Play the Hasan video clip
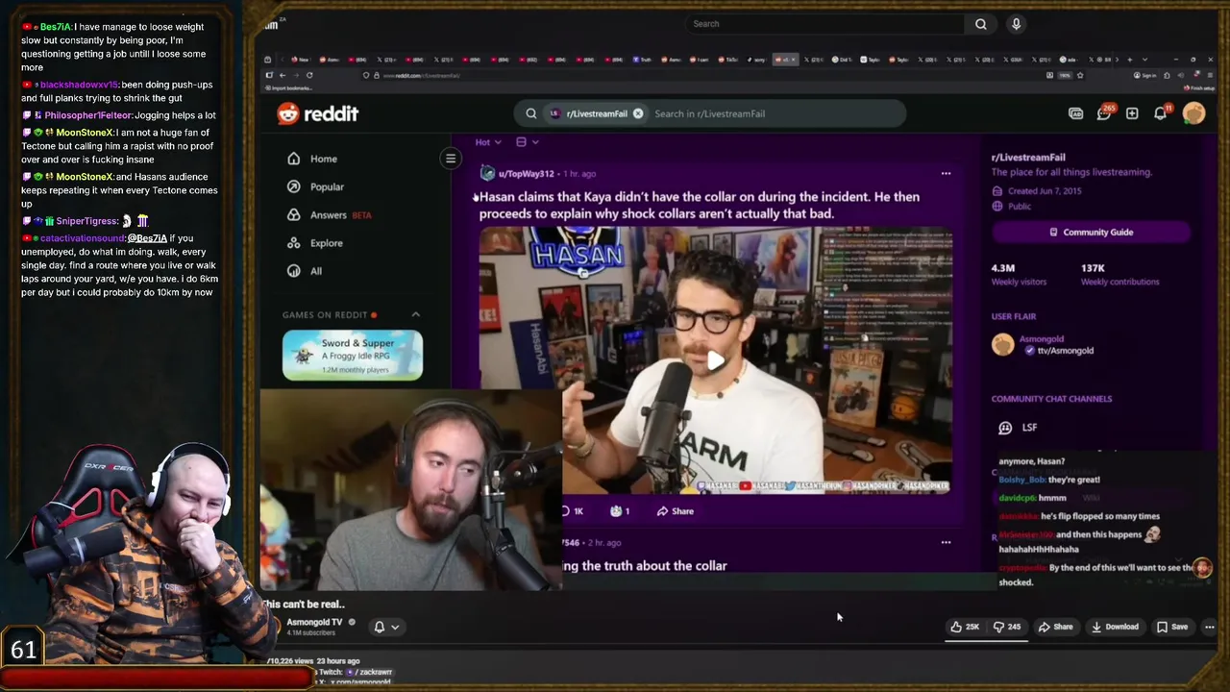Image resolution: width=1230 pixels, height=692 pixels. tap(716, 360)
